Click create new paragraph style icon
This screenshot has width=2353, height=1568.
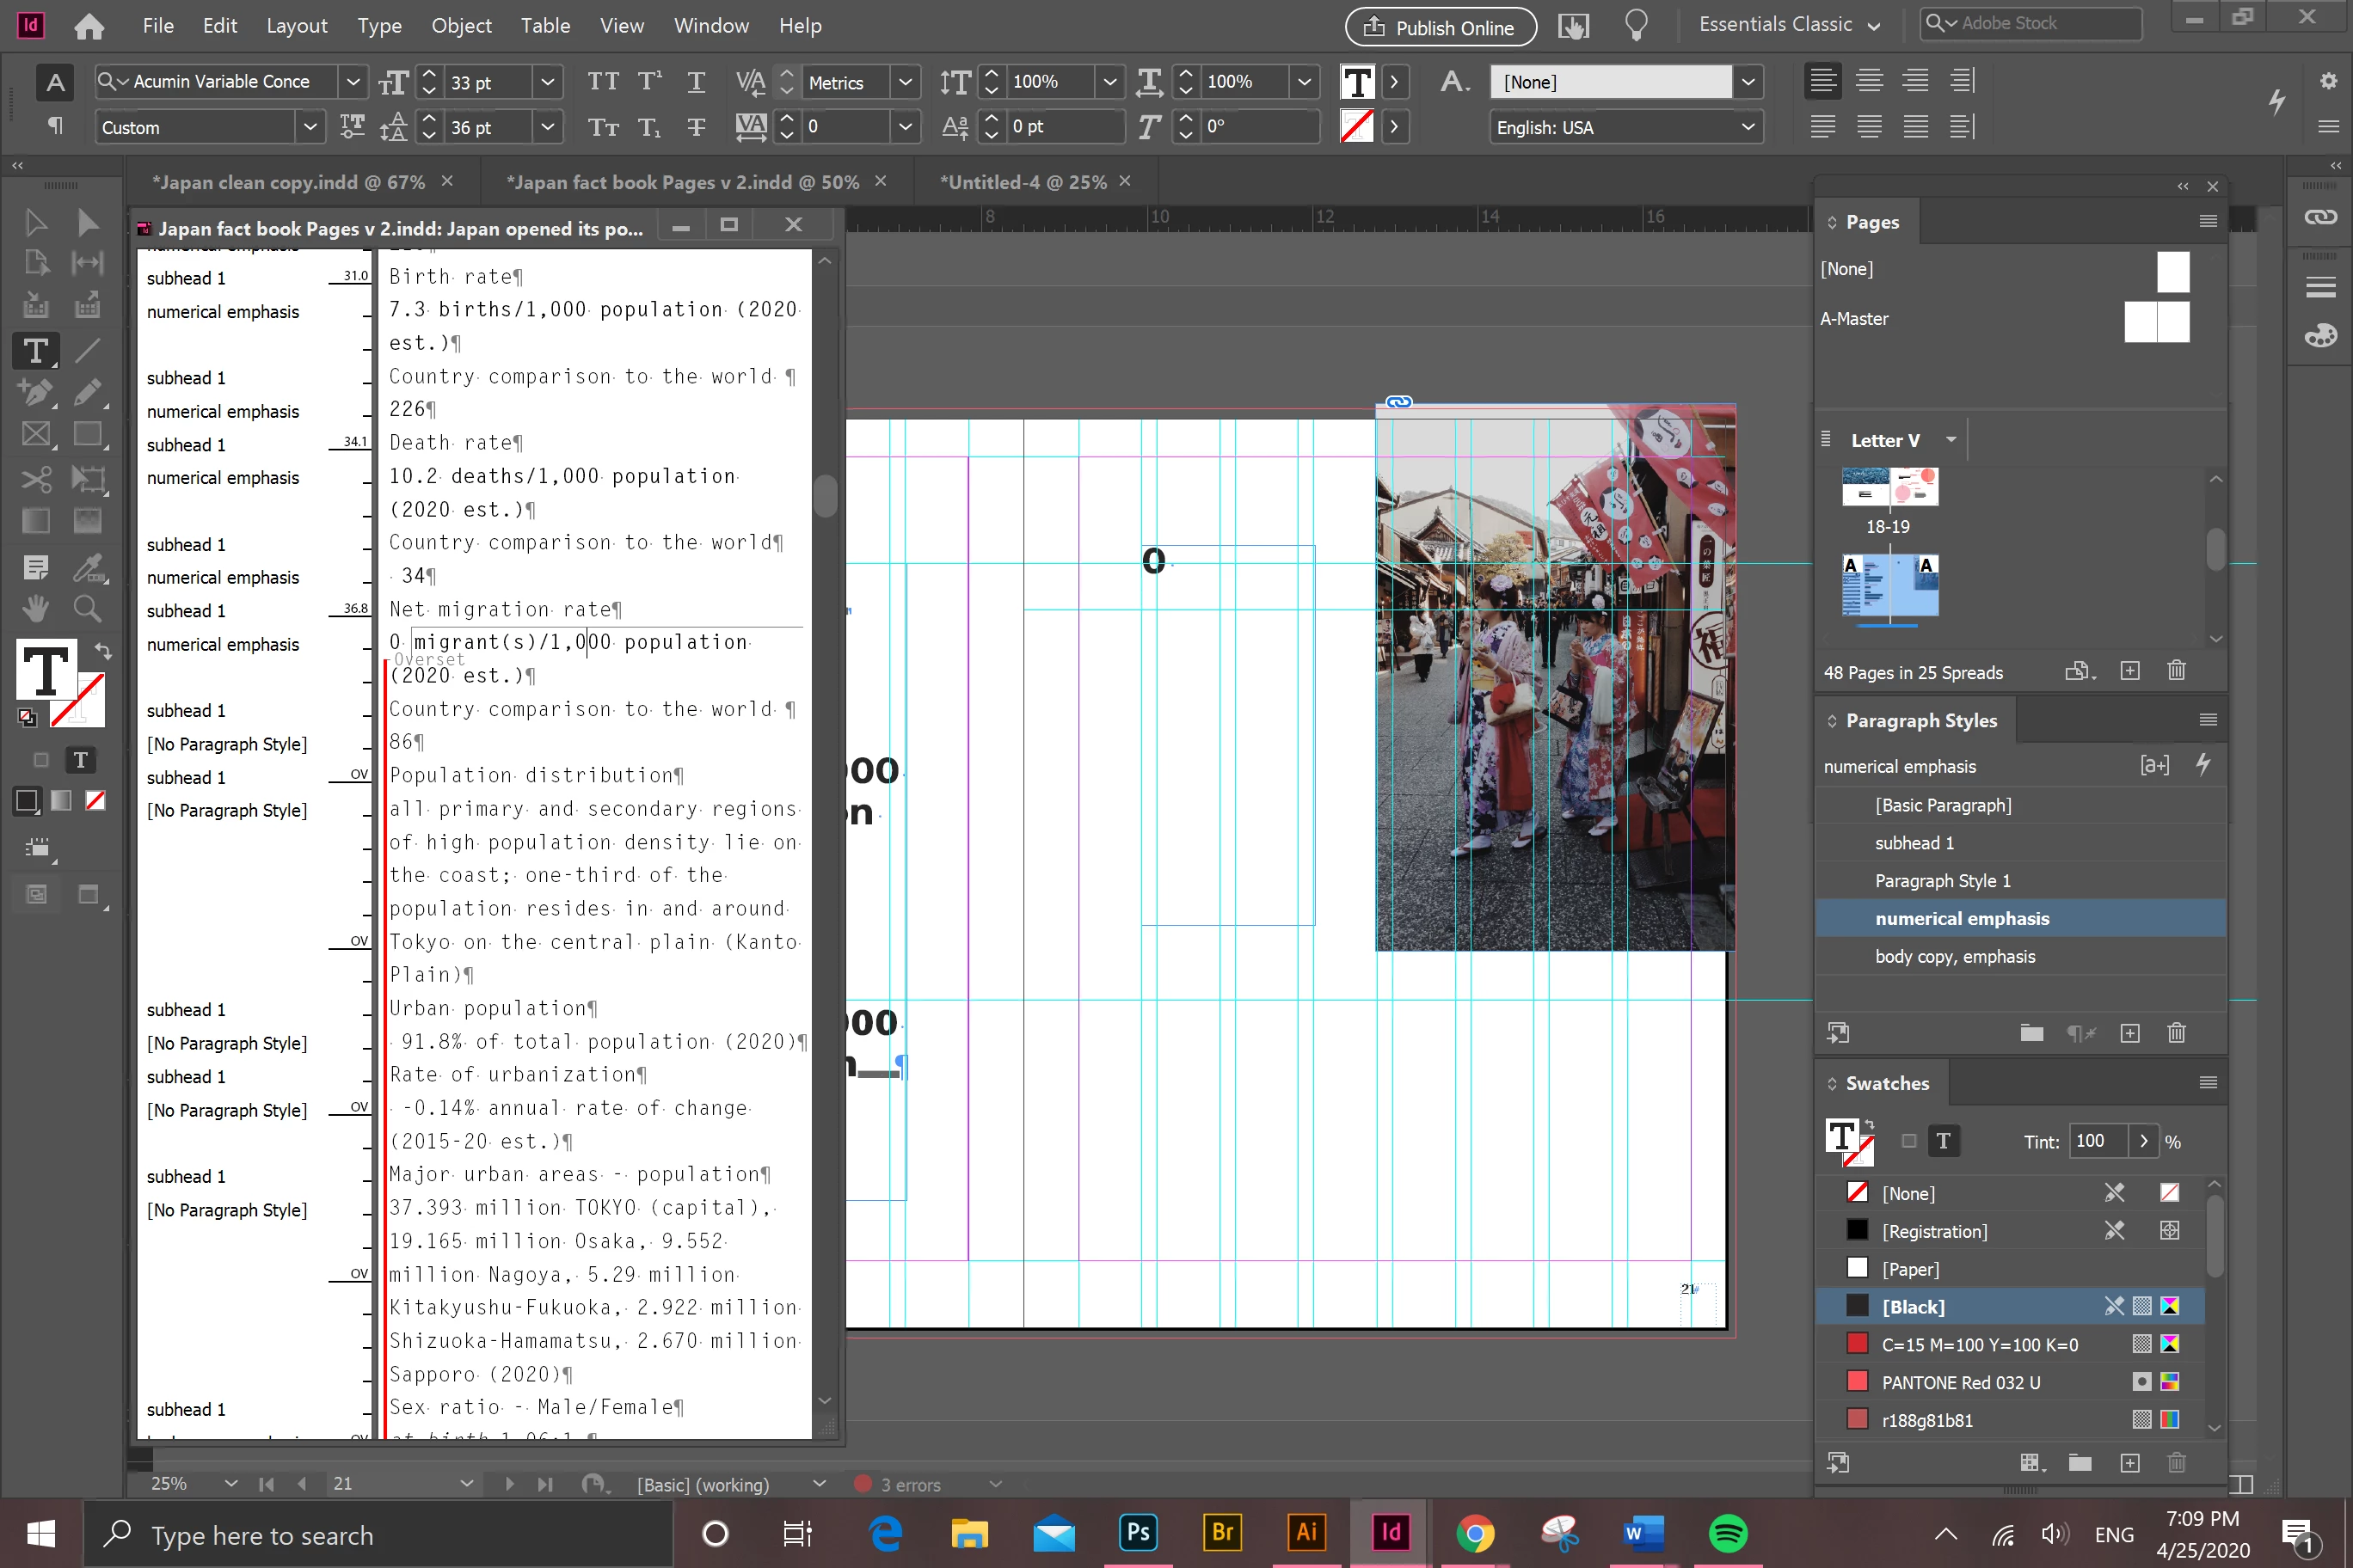pyautogui.click(x=2129, y=1033)
